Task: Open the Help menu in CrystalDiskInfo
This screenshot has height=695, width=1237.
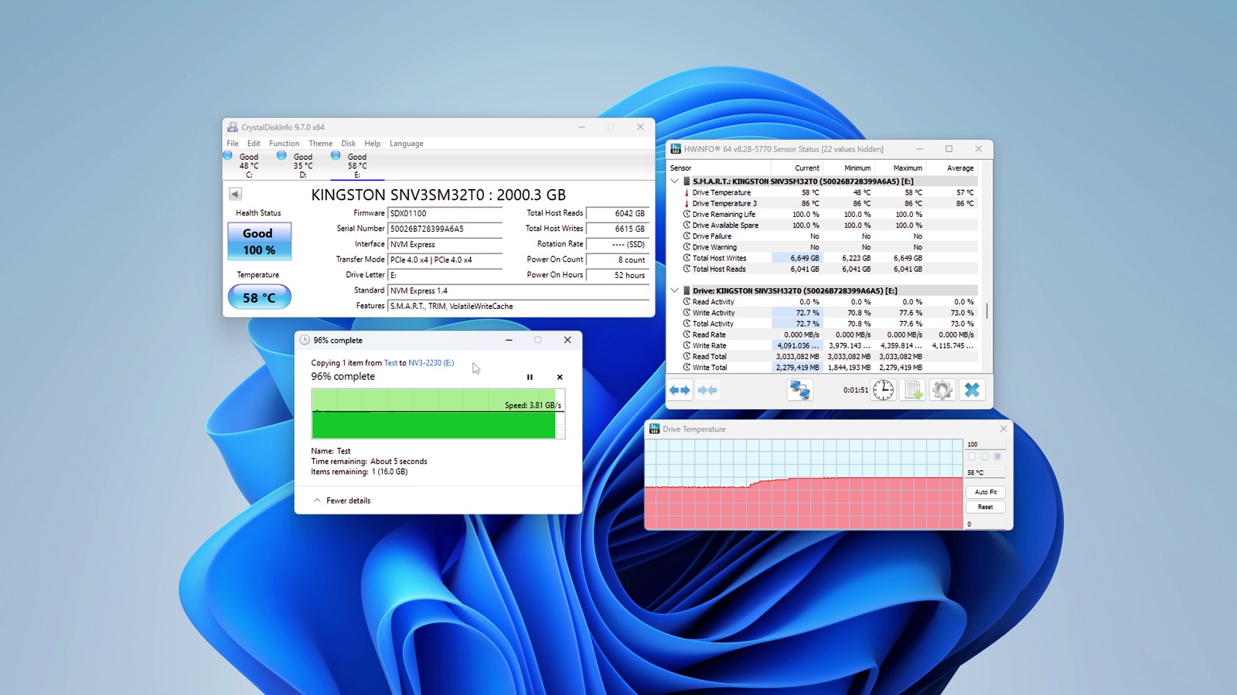Action: pyautogui.click(x=373, y=144)
